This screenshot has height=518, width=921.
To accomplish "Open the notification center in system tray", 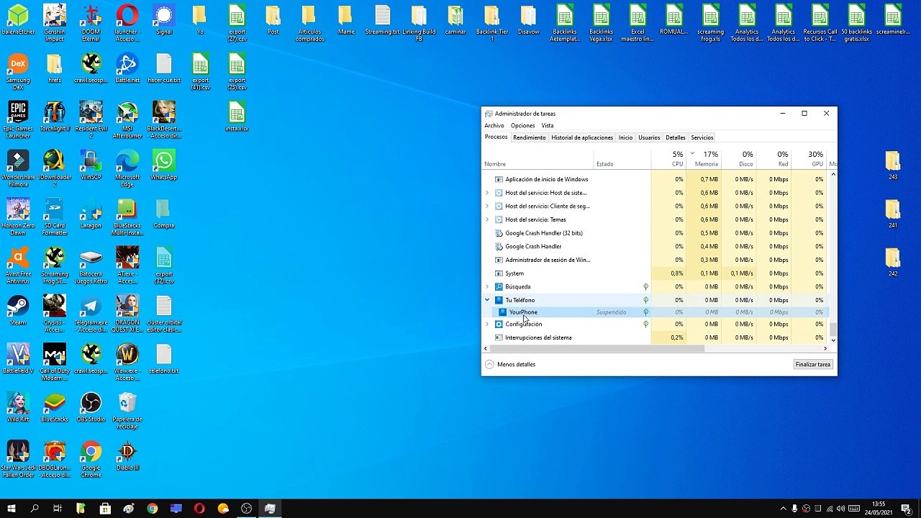I will pyautogui.click(x=907, y=509).
